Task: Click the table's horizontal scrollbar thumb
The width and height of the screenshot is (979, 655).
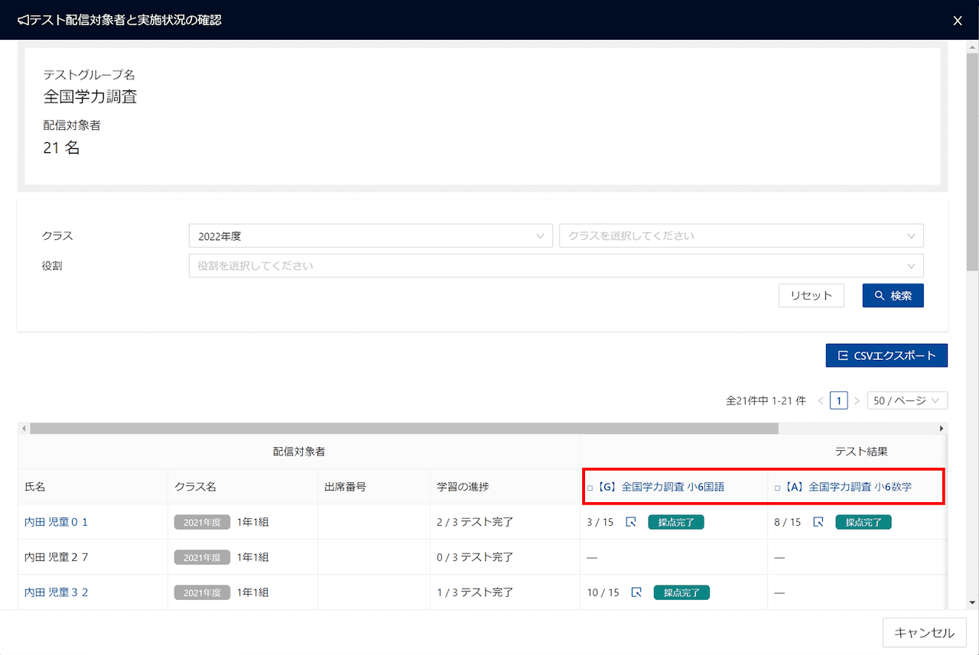Action: point(404,429)
